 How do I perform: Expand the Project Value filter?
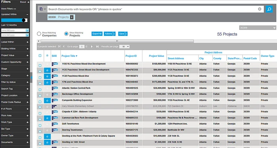click(x=27, y=56)
